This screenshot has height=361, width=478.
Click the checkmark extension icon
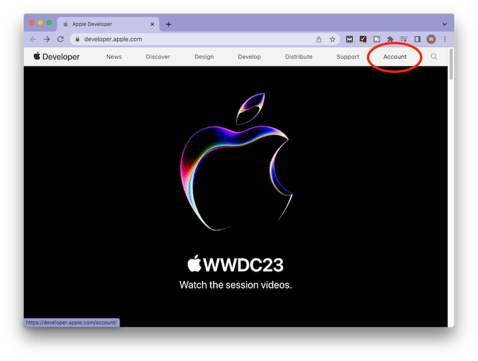(363, 39)
